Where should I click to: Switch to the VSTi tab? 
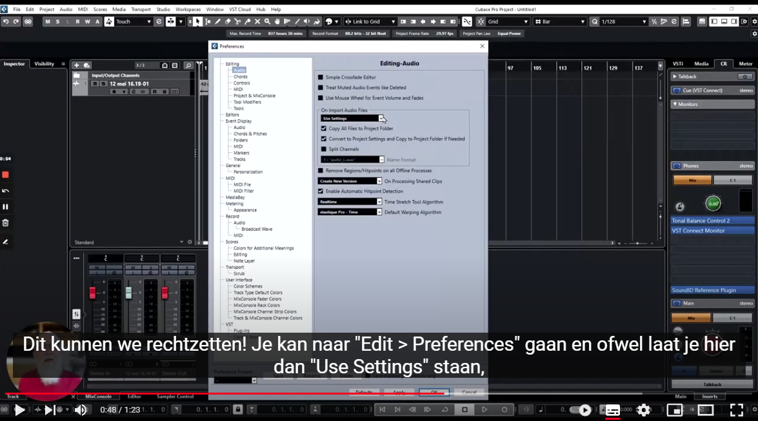click(x=678, y=64)
